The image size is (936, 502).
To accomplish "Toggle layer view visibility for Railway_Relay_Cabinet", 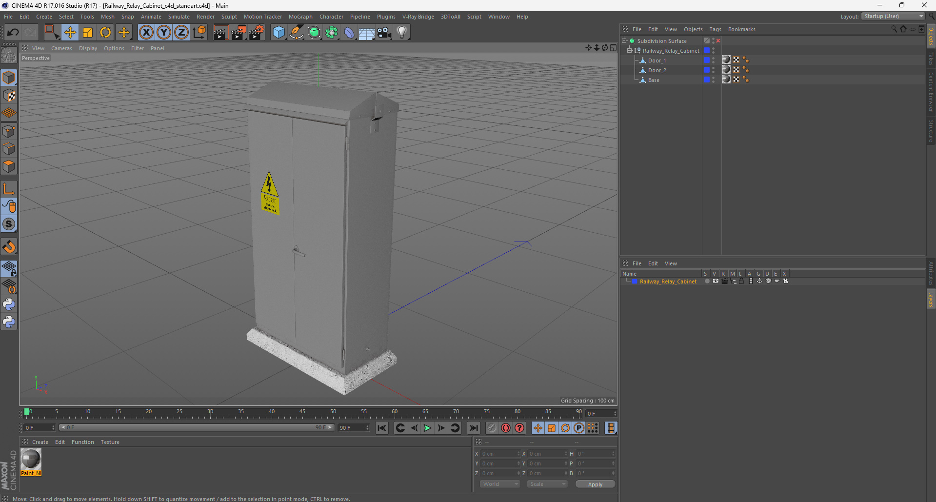I will [x=716, y=281].
